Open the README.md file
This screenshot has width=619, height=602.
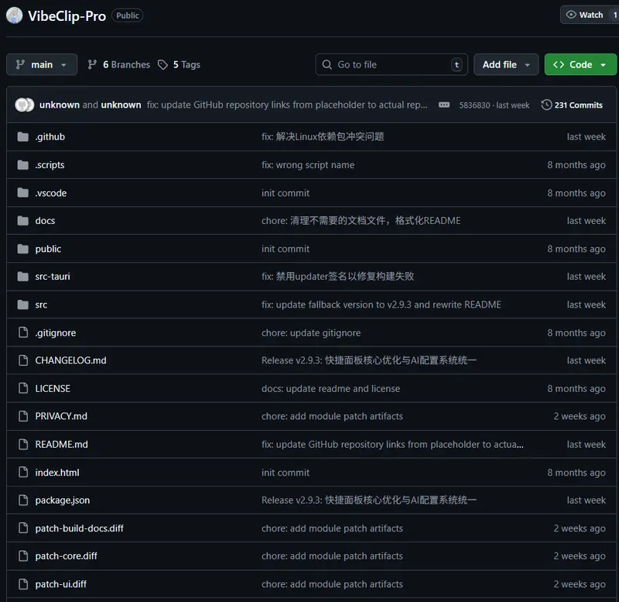[x=61, y=445]
